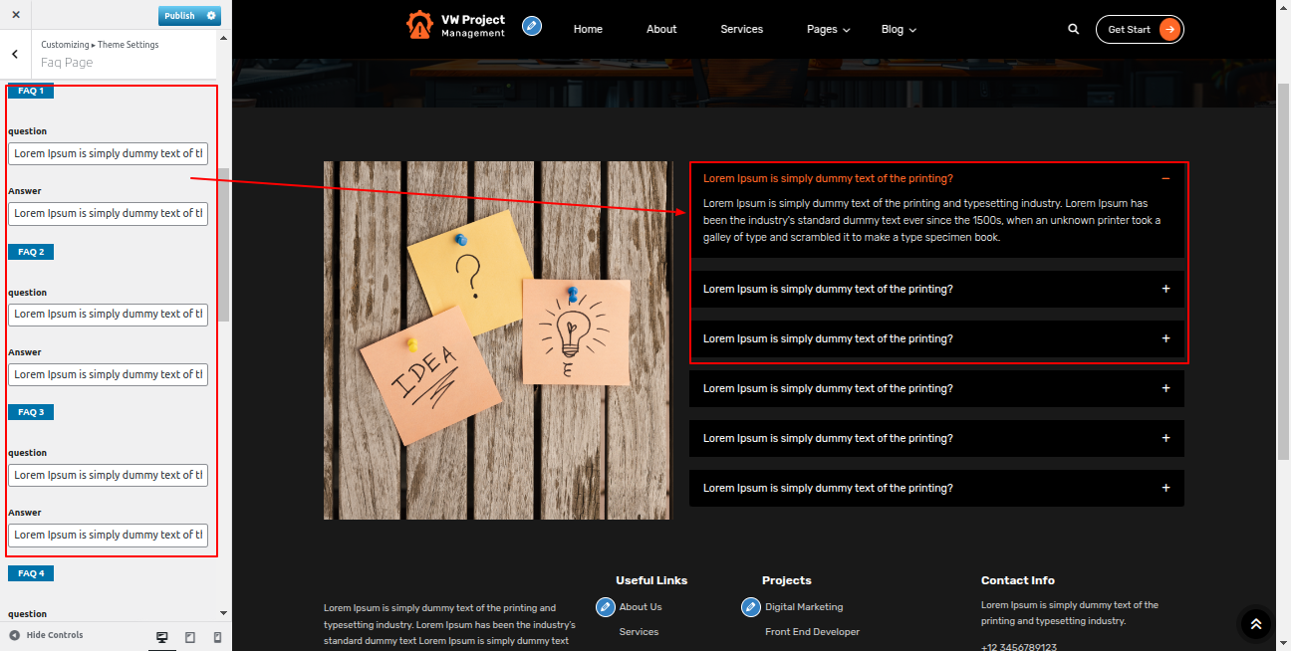
Task: Click the pencil edit icon beside Useful Links
Action: click(606, 606)
